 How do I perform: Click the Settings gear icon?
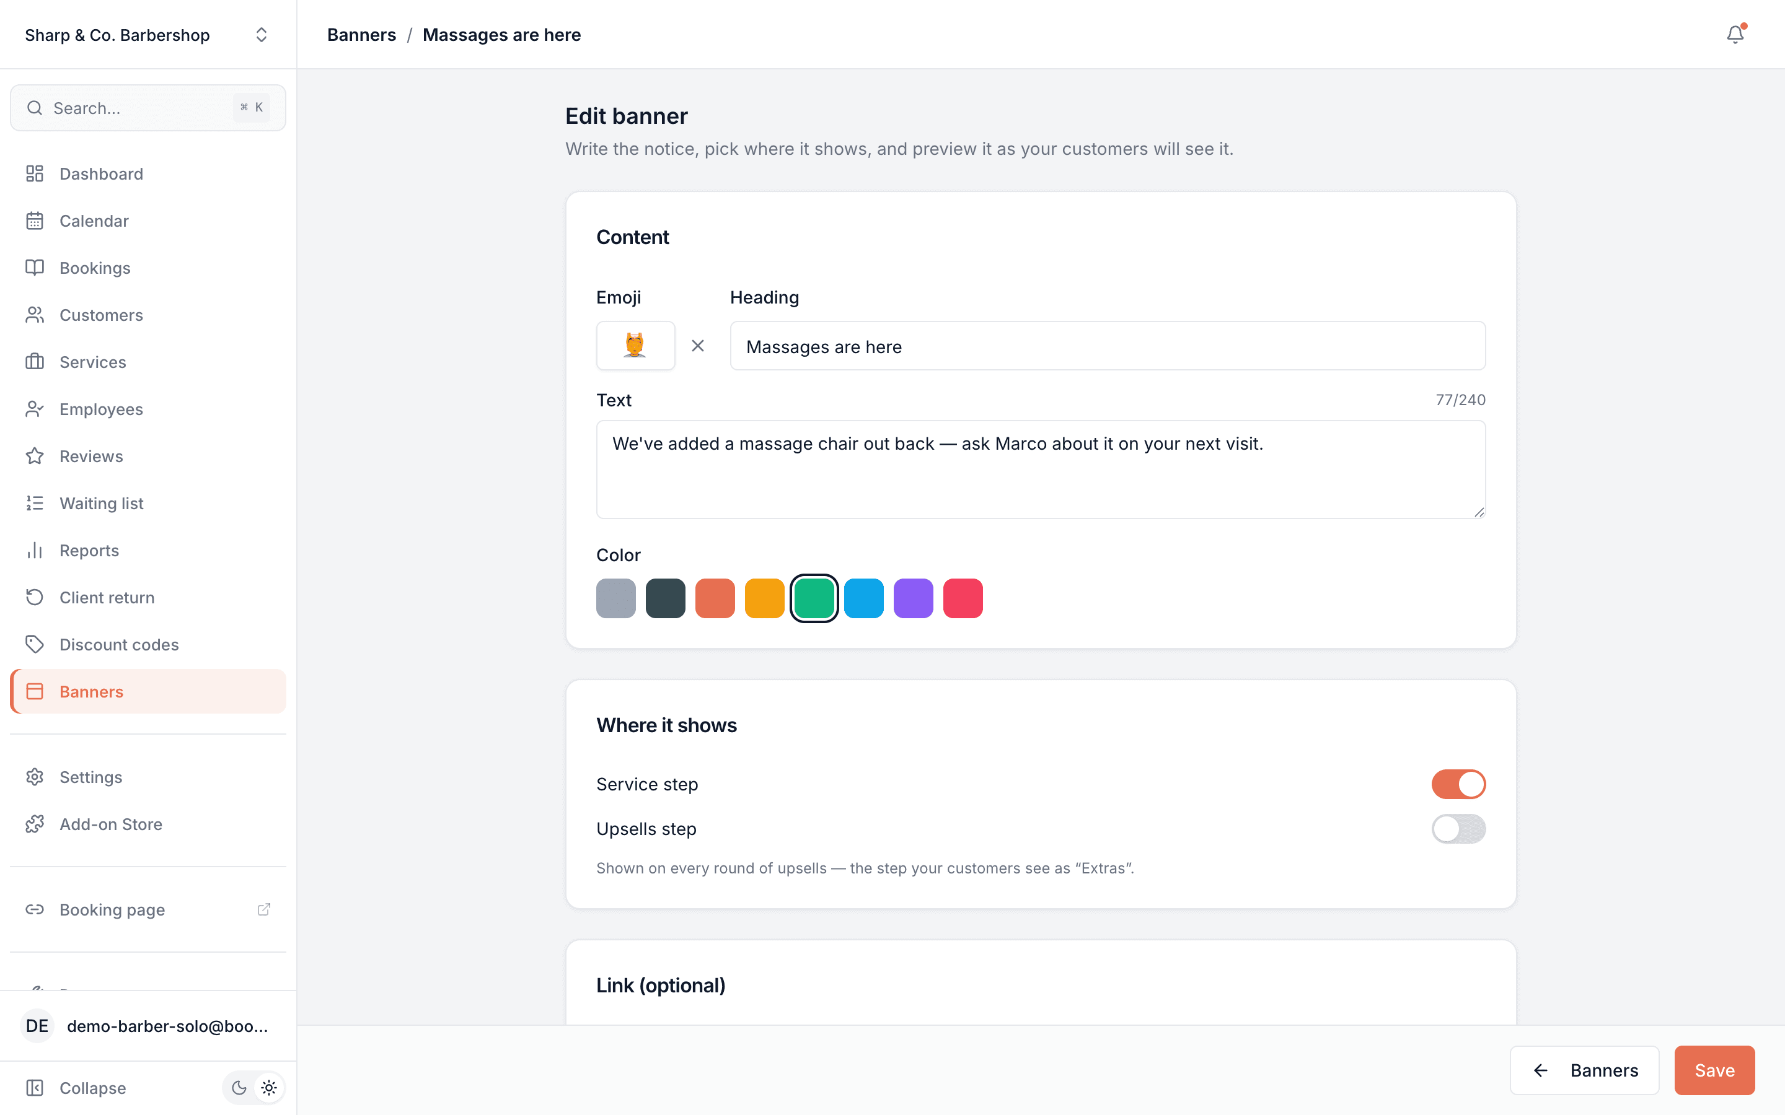[35, 777]
